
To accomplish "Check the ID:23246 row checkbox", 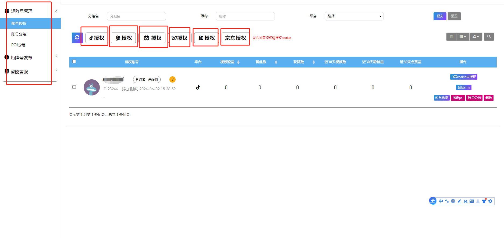I will (74, 87).
